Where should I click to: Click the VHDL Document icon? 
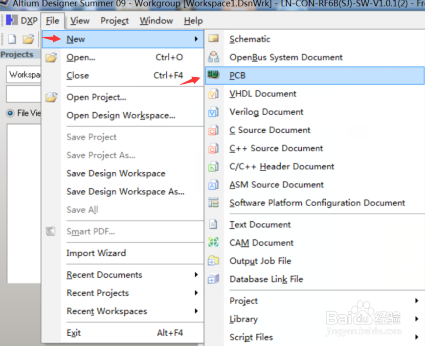click(214, 94)
